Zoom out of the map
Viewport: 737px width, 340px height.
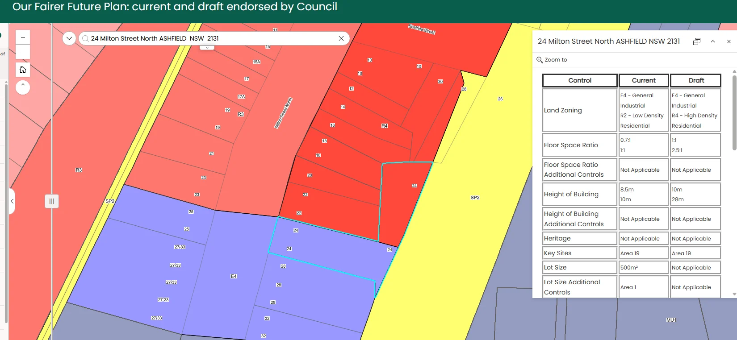(x=23, y=52)
